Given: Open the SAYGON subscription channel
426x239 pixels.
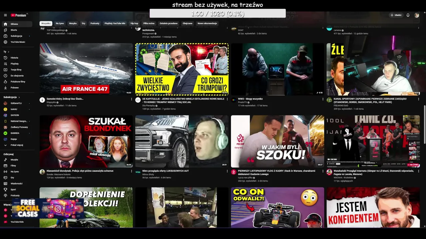Looking at the screenshot, I should click(x=17, y=115).
